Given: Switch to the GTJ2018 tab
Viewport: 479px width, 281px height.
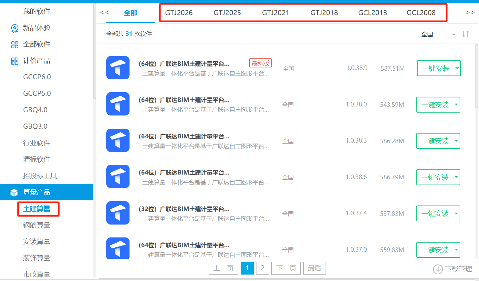Looking at the screenshot, I should 324,13.
